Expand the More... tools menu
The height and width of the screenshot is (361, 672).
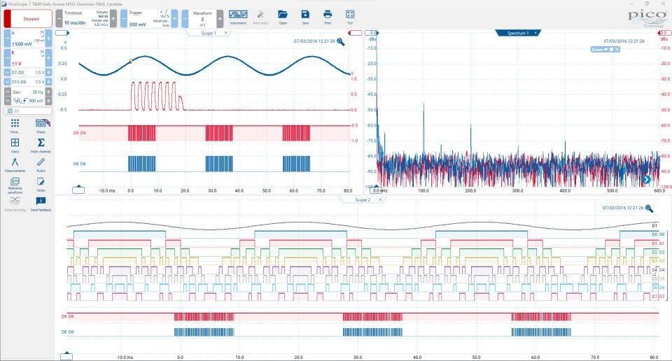click(x=15, y=125)
